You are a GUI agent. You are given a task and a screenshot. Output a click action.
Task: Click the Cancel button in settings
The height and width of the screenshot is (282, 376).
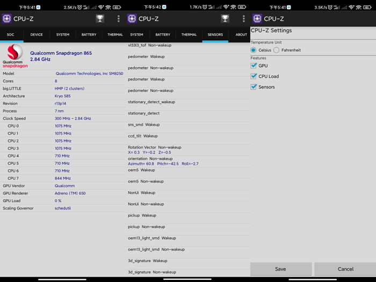coord(345,269)
